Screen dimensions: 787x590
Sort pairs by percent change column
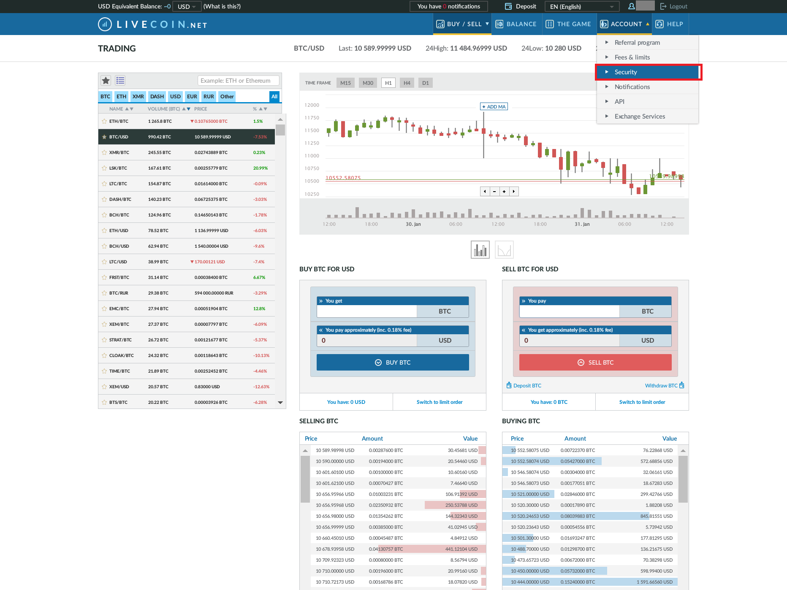pyautogui.click(x=260, y=109)
